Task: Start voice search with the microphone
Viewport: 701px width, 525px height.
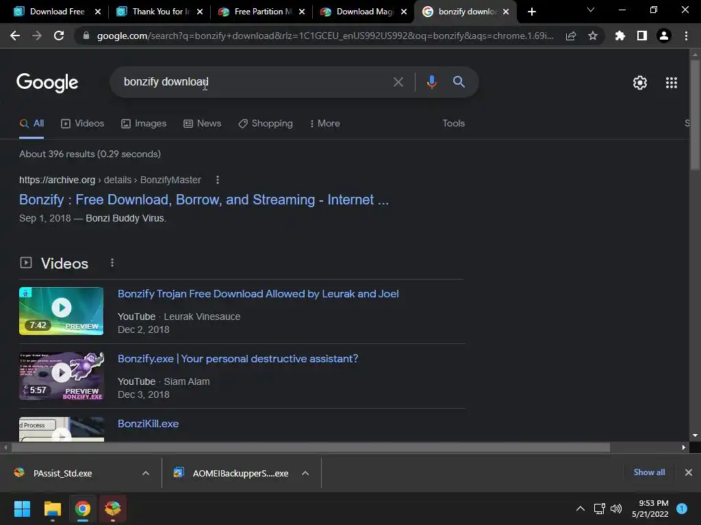Action: tap(431, 82)
